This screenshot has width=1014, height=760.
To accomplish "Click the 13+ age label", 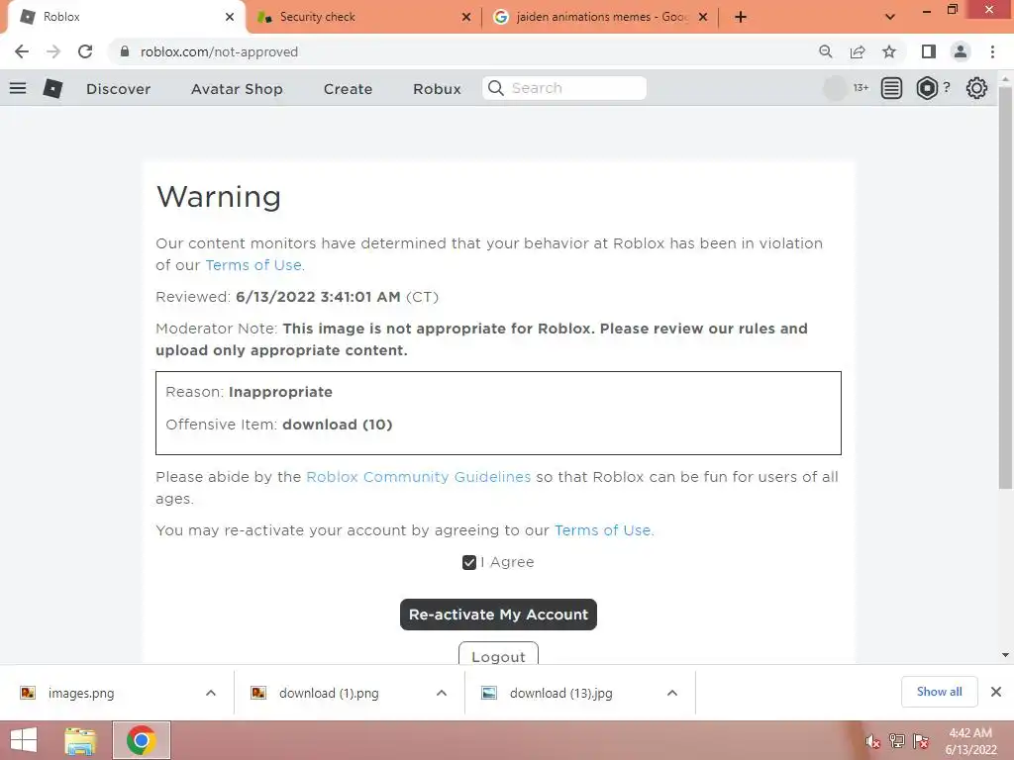I will (x=861, y=88).
